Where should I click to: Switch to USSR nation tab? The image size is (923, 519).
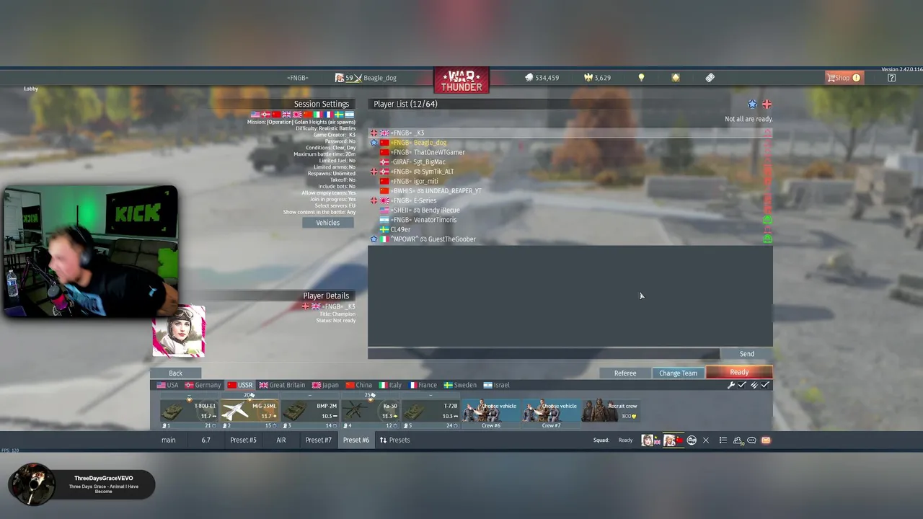[x=240, y=385]
